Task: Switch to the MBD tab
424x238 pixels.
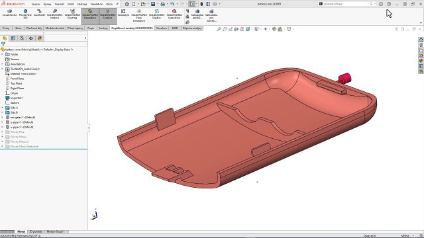Action: pos(175,28)
